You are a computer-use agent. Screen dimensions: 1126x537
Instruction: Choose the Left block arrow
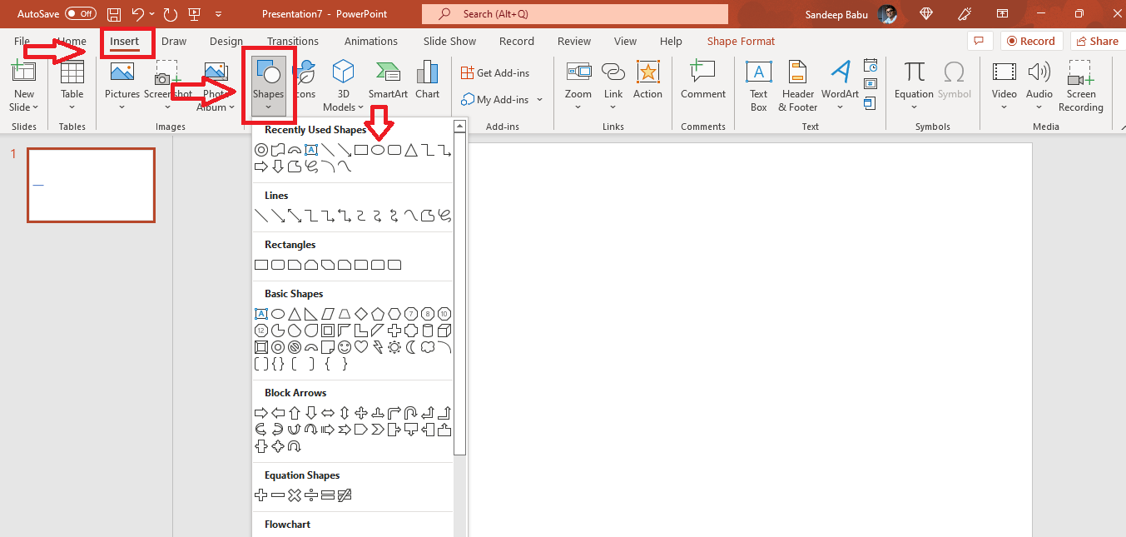click(278, 413)
